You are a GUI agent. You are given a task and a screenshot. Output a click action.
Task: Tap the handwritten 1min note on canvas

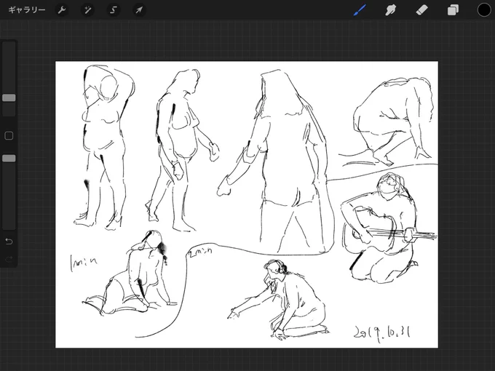pos(83,263)
